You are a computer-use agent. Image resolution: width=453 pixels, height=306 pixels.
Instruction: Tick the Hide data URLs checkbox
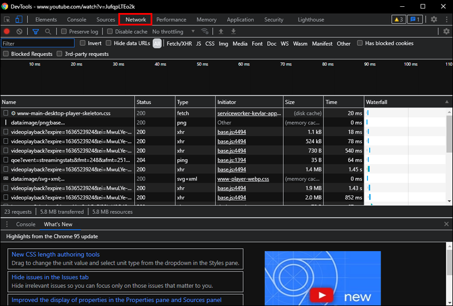point(109,44)
